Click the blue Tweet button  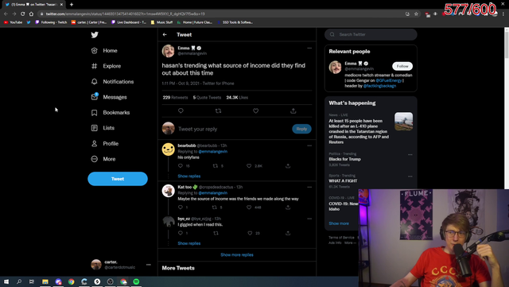click(x=118, y=179)
